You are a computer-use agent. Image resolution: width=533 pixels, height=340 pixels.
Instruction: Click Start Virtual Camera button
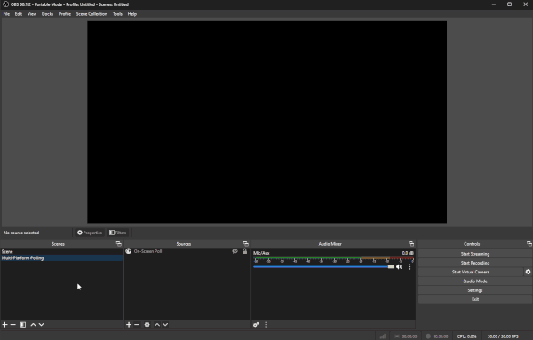click(x=471, y=272)
